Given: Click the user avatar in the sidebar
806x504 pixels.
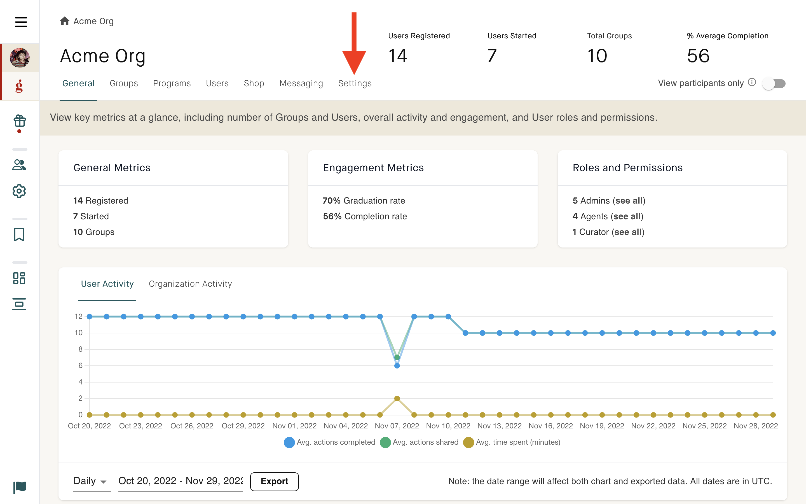Looking at the screenshot, I should click(20, 58).
